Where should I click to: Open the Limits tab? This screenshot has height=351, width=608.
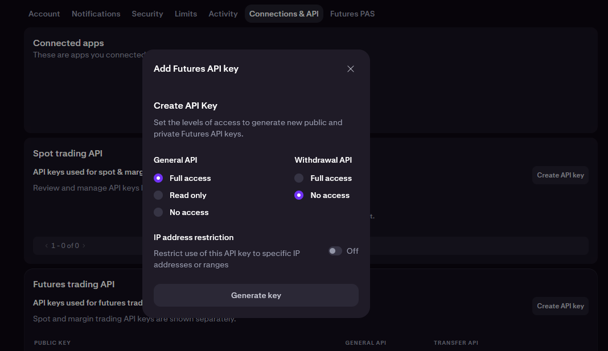coord(186,14)
